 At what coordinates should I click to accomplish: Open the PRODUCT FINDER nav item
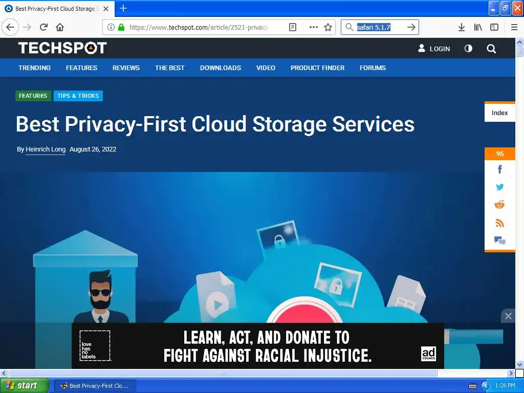pyautogui.click(x=317, y=68)
